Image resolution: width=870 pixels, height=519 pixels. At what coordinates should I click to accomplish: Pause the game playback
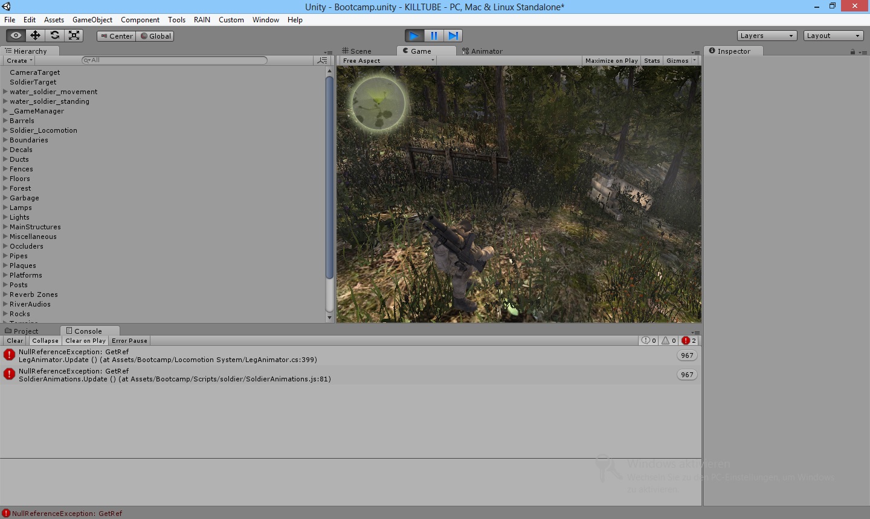point(434,36)
